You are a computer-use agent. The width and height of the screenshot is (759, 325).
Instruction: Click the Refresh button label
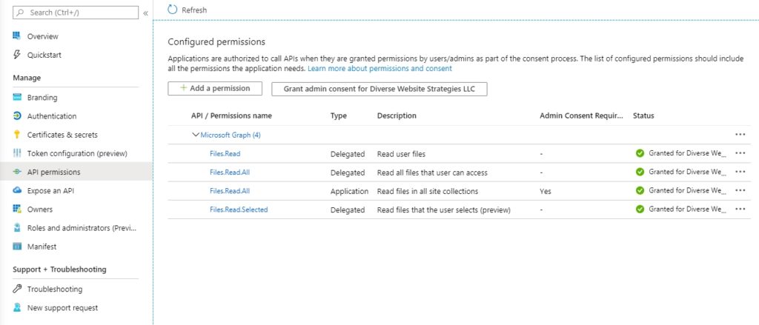(x=194, y=10)
